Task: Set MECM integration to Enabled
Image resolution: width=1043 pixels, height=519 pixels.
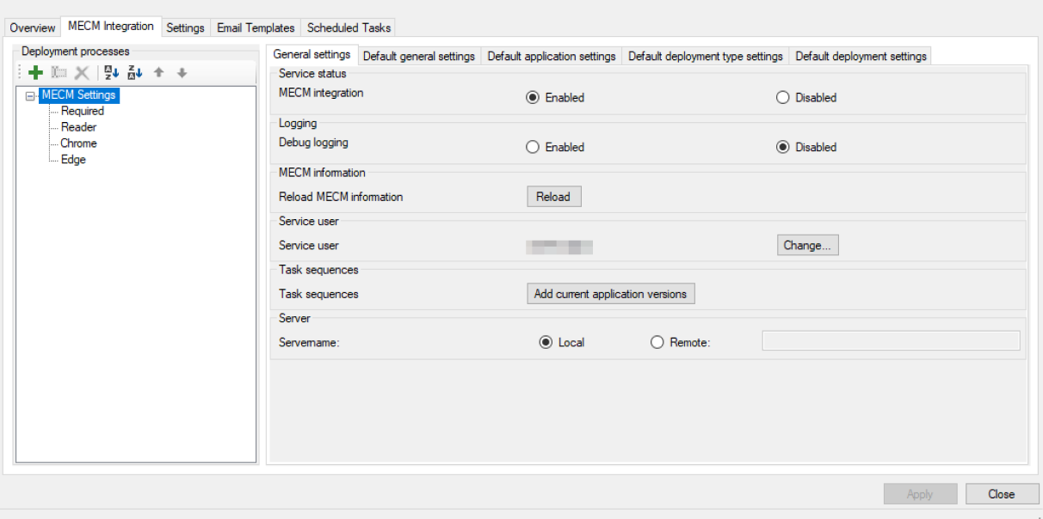Action: 555,98
